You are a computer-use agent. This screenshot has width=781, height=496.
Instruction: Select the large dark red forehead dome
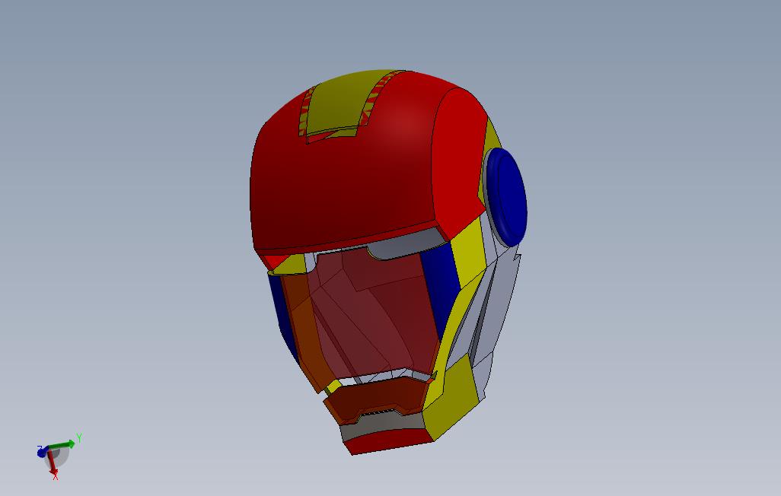[343, 184]
